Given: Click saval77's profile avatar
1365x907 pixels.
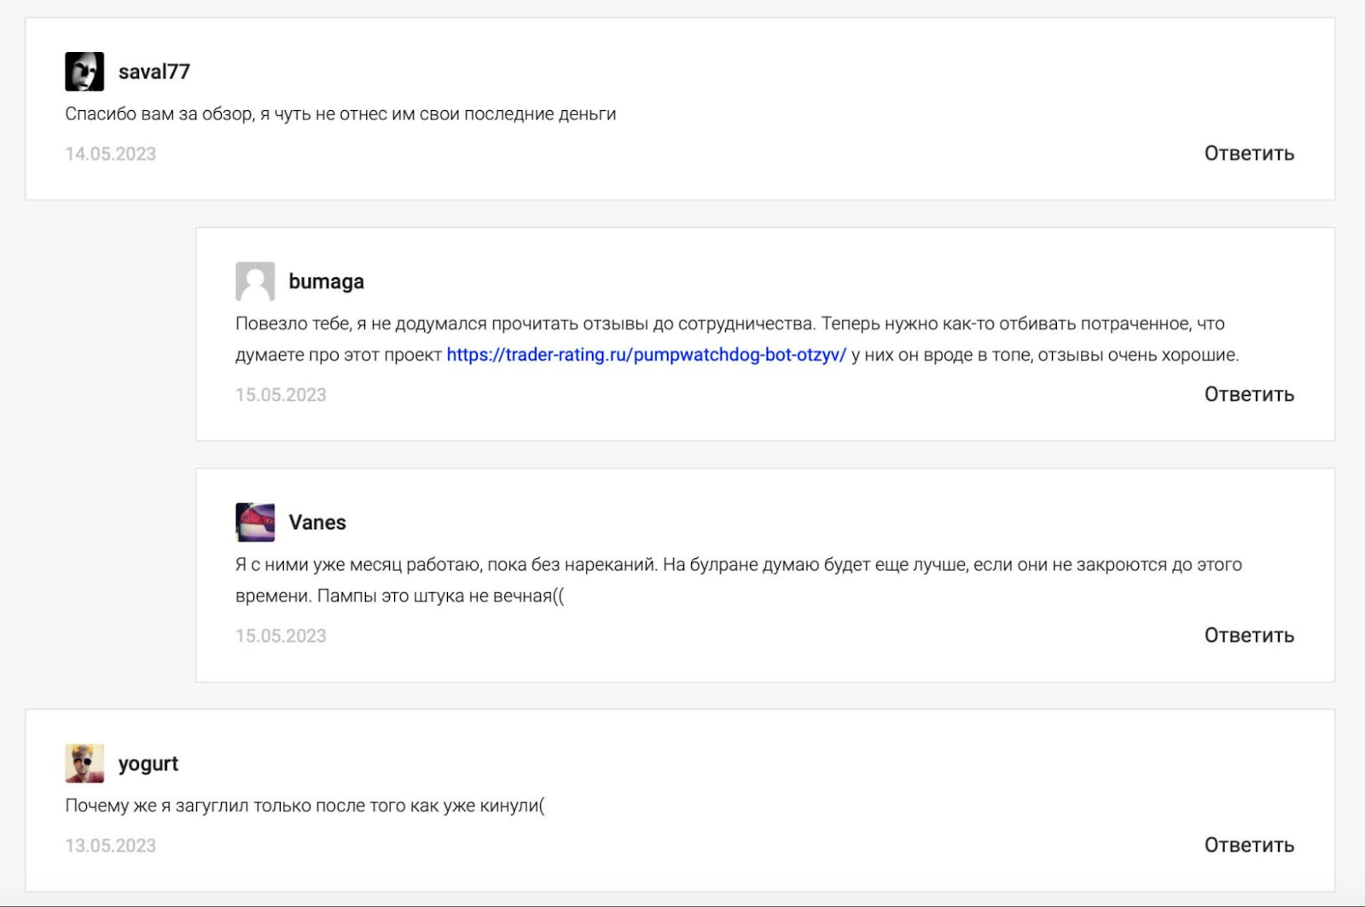Looking at the screenshot, I should [84, 72].
